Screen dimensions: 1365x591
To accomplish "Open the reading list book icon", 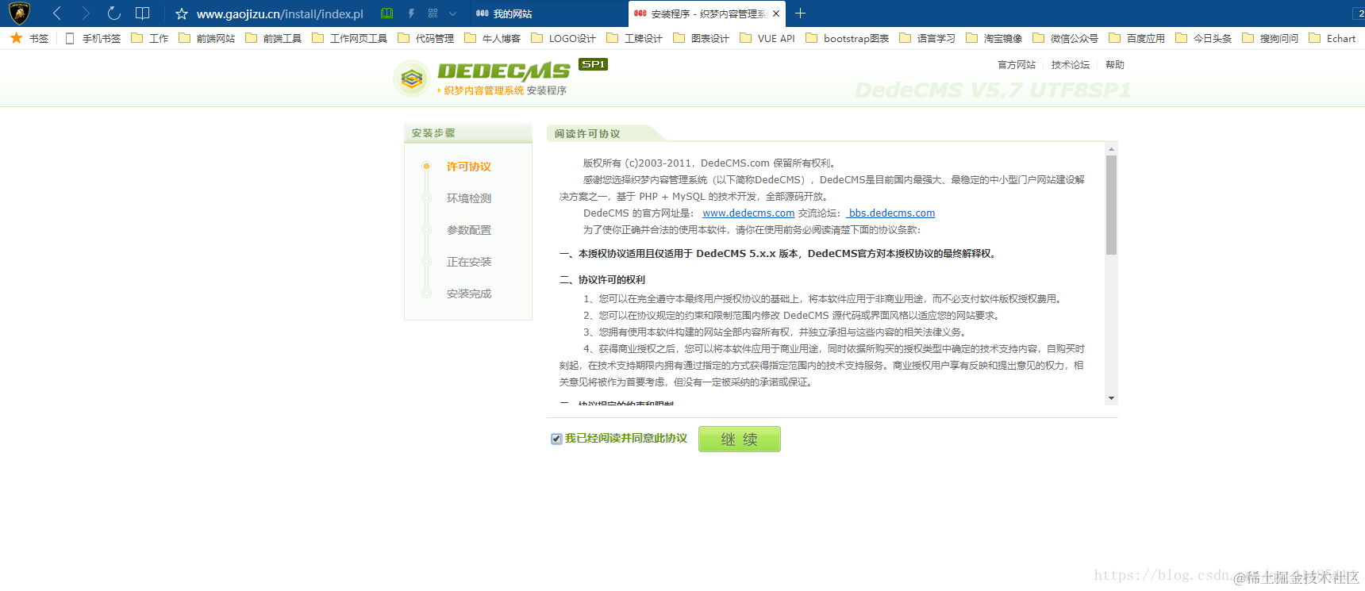I will [143, 13].
